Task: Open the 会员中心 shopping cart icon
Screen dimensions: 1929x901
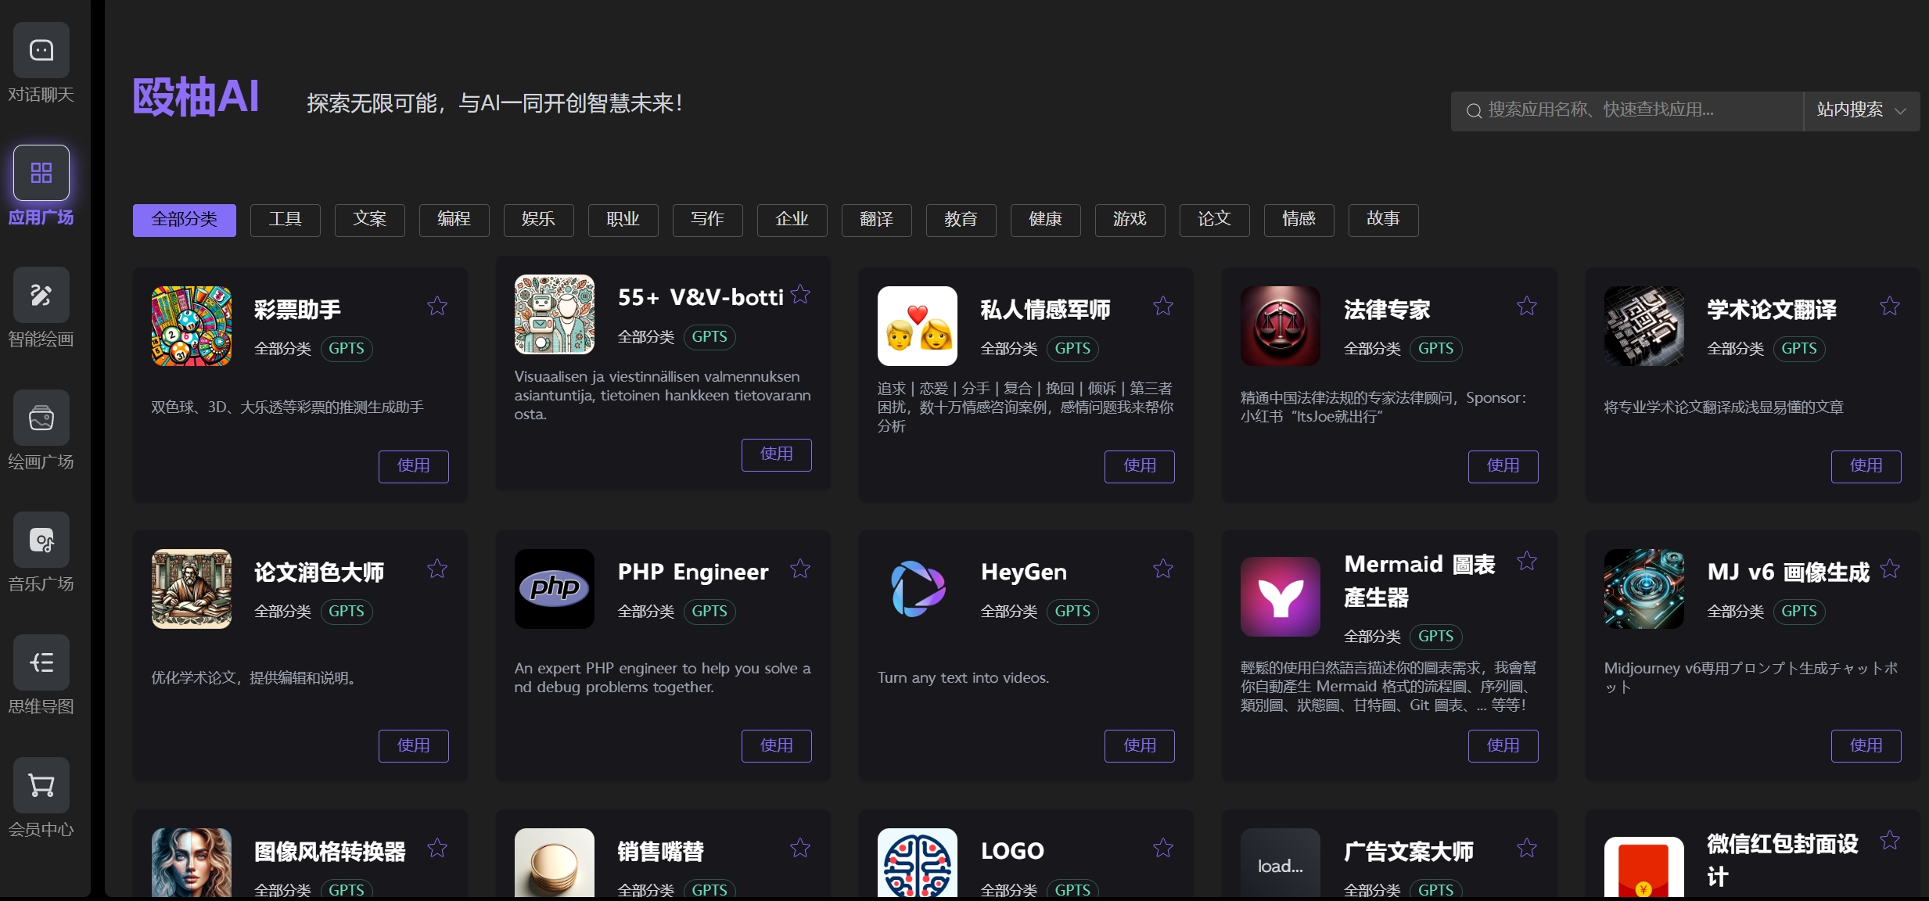Action: point(41,785)
